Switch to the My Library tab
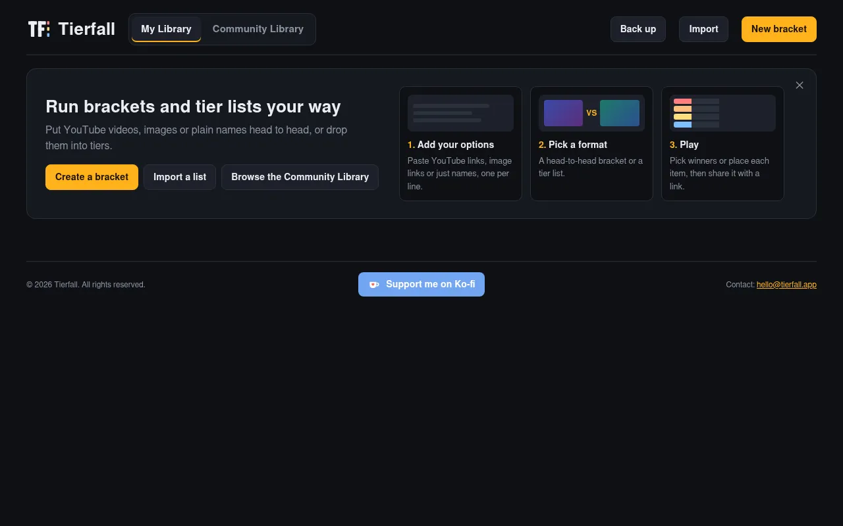Image resolution: width=843 pixels, height=526 pixels. (x=166, y=29)
